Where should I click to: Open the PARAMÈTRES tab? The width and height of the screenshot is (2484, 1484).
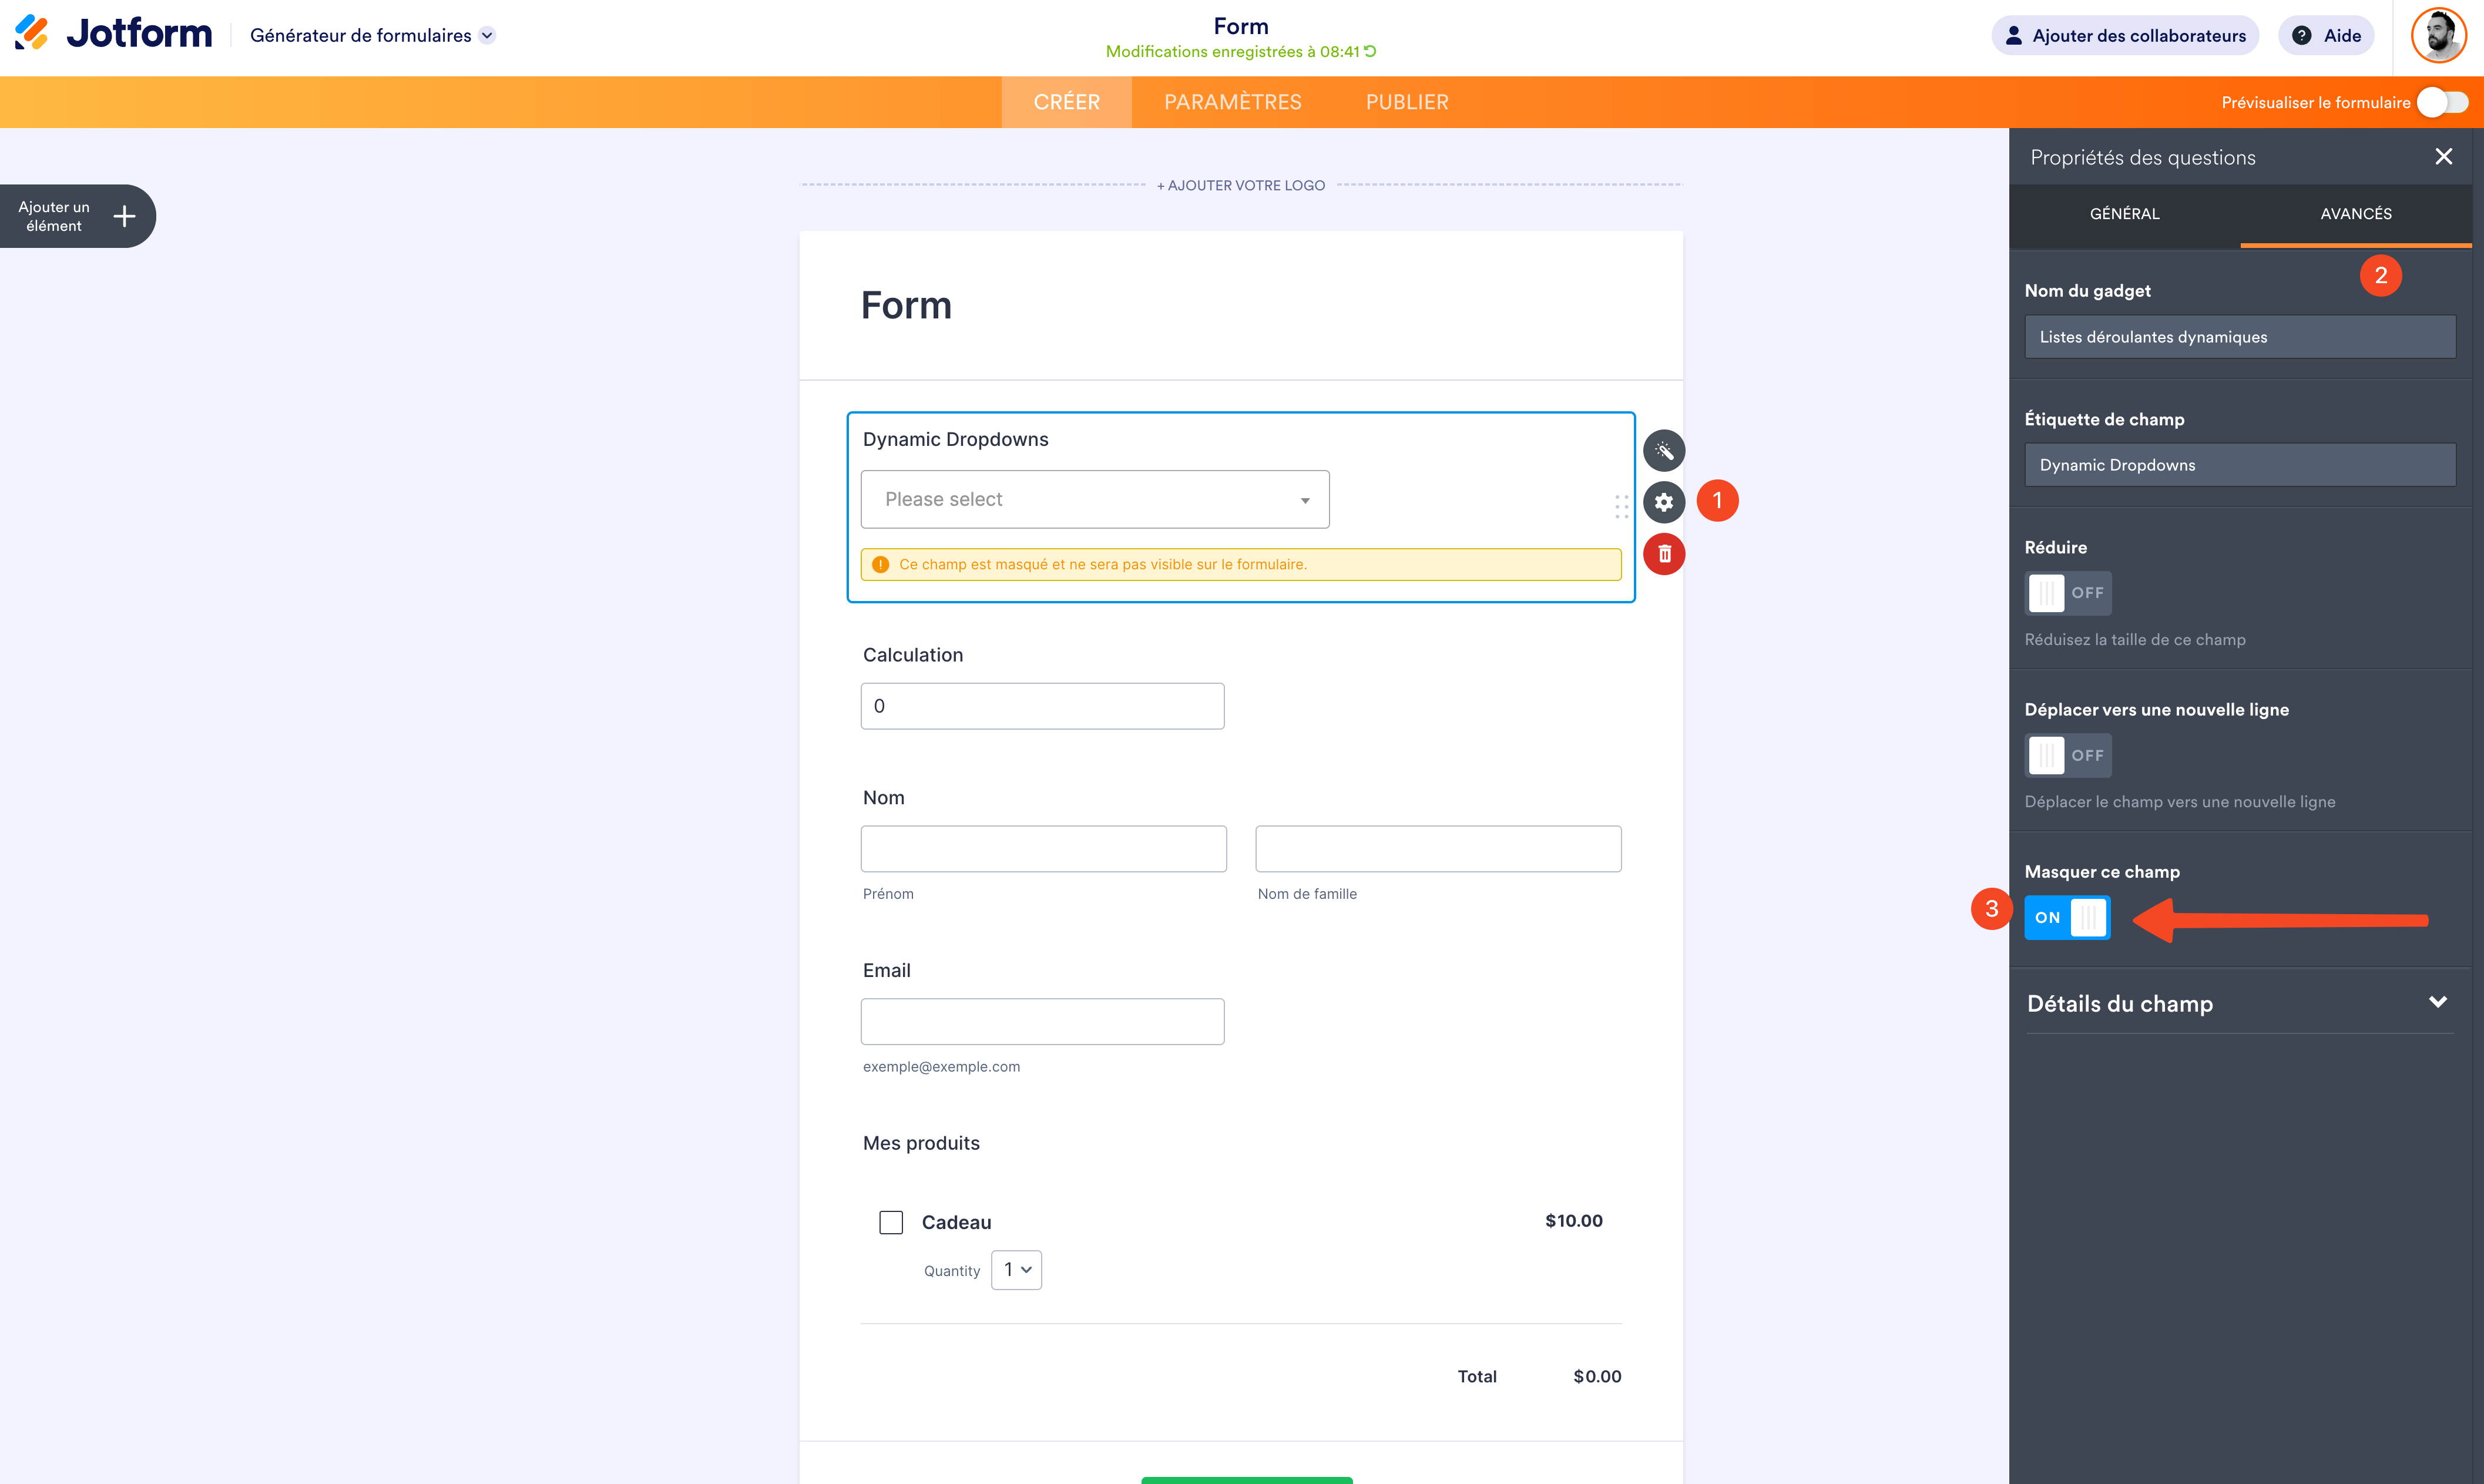(1232, 102)
